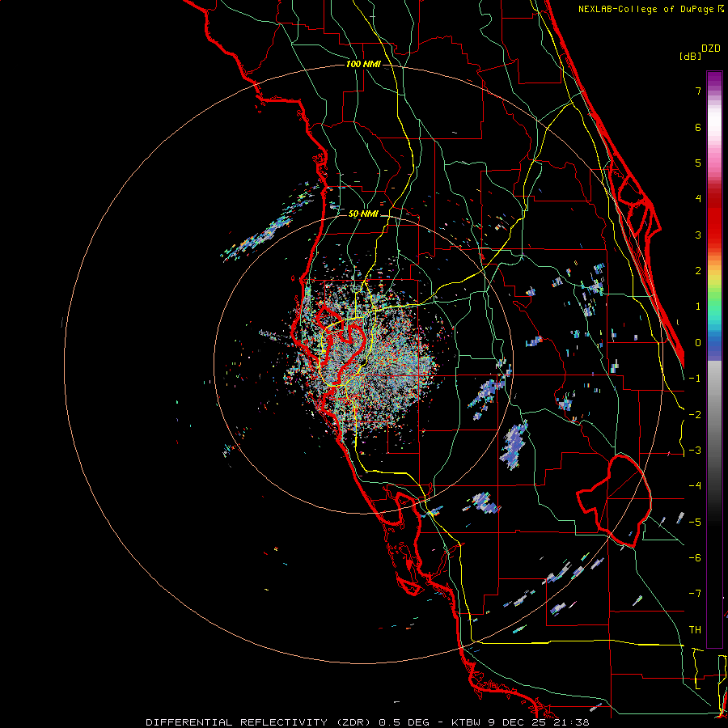Select the 3 dB scale label
The image size is (728, 728).
[x=698, y=235]
